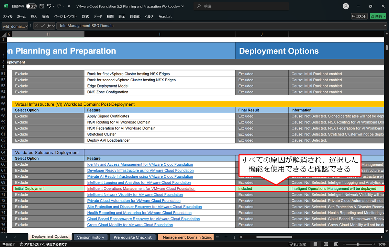This screenshot has height=247, width=389.
Task: Click the select-all corner triangle
Action: pos(4,34)
